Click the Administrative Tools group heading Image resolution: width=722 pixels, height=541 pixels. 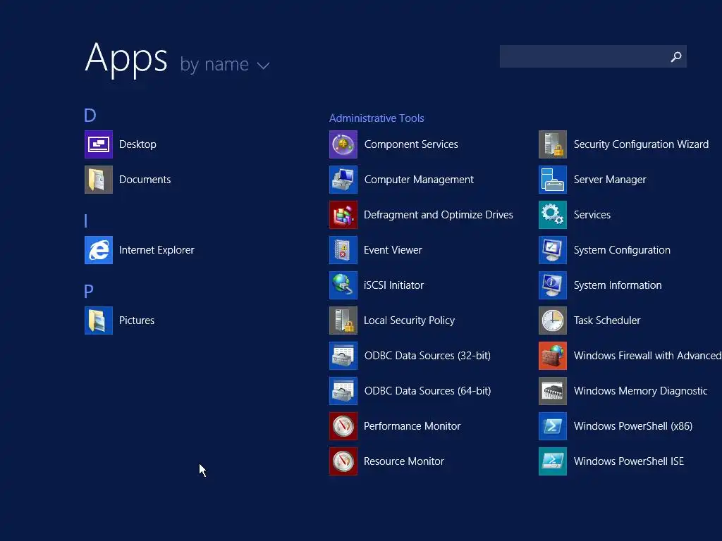pyautogui.click(x=377, y=118)
